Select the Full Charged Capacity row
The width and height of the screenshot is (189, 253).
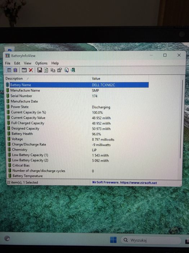(x=77, y=123)
